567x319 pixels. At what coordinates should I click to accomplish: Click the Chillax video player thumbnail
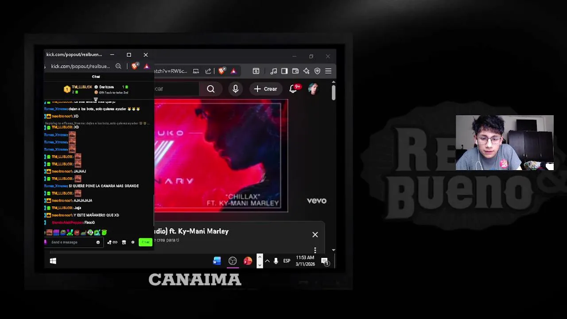tap(221, 156)
